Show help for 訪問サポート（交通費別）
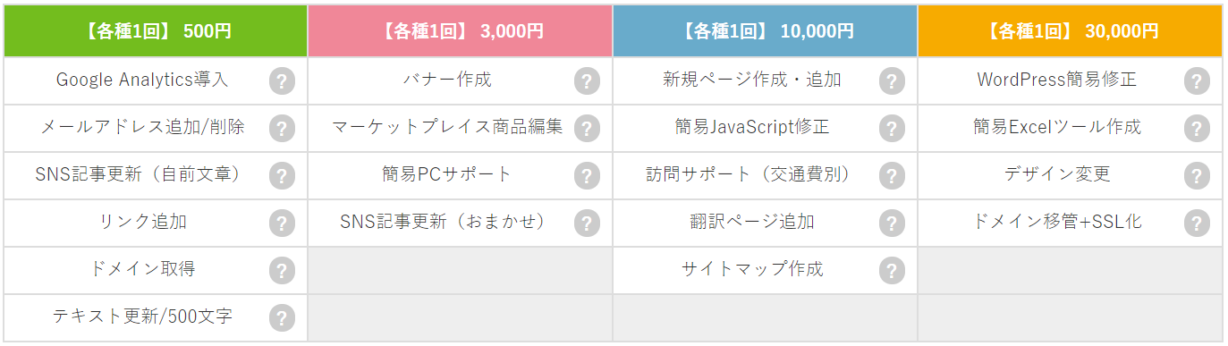 [892, 175]
